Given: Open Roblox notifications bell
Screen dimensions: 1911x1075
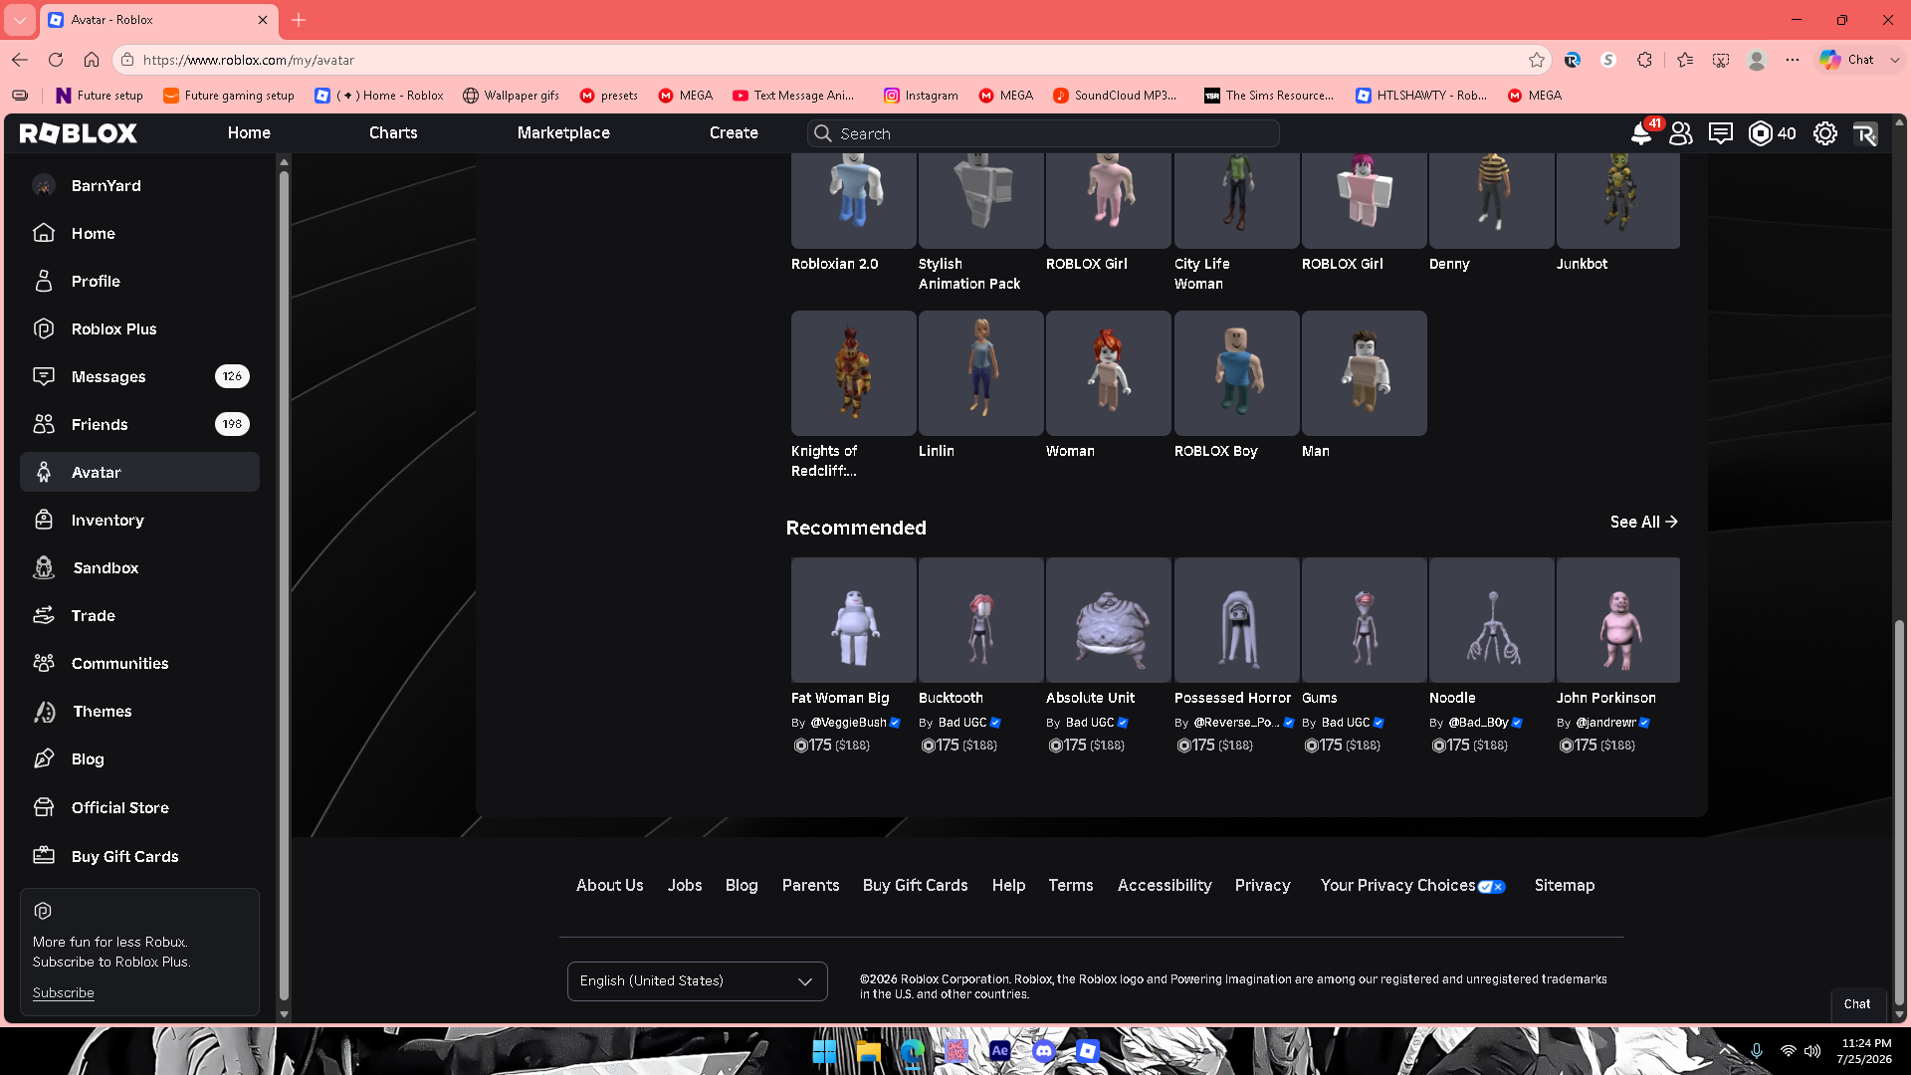Looking at the screenshot, I should [x=1640, y=133].
